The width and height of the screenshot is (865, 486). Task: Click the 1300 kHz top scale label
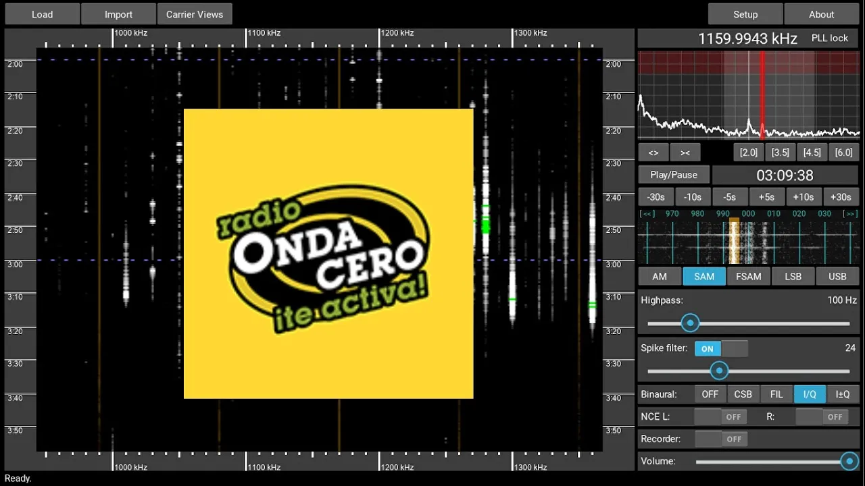530,32
